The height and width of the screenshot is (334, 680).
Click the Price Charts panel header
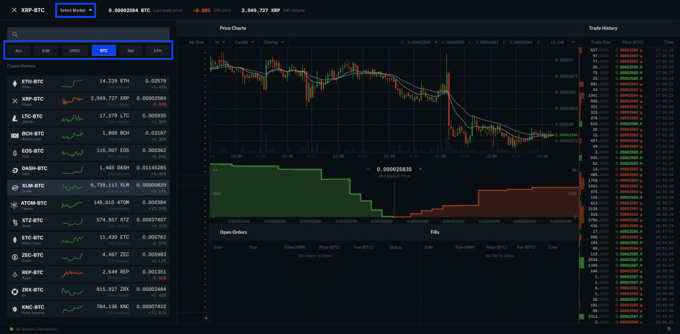point(233,28)
